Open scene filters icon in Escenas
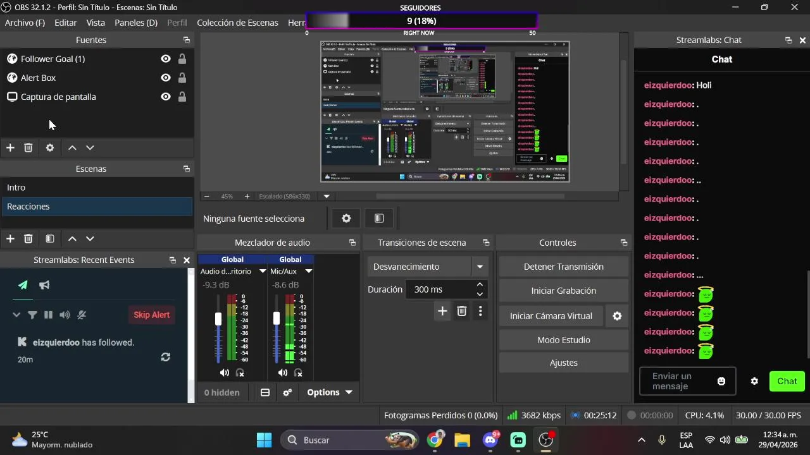 [x=50, y=238]
